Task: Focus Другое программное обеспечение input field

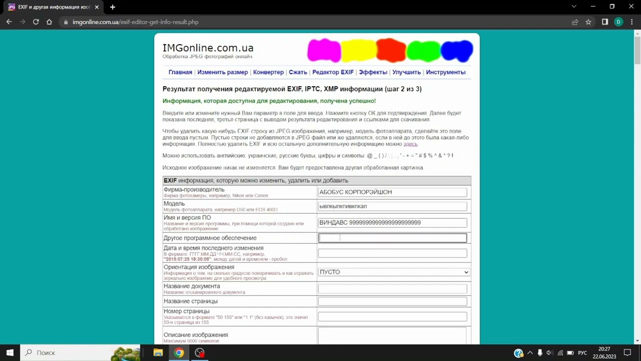Action: tap(392, 238)
